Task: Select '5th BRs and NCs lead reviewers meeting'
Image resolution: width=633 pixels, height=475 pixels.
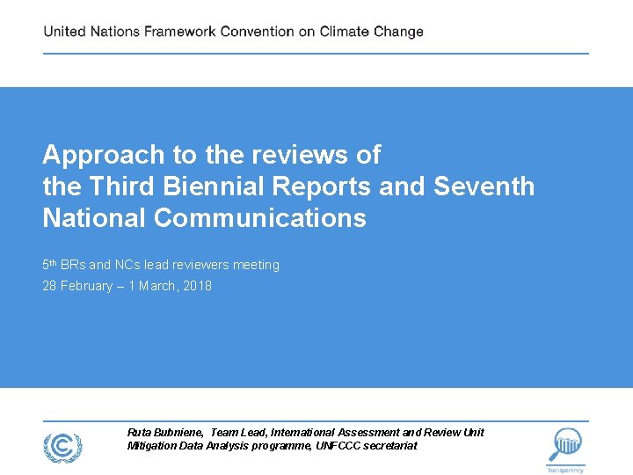Action: click(161, 265)
